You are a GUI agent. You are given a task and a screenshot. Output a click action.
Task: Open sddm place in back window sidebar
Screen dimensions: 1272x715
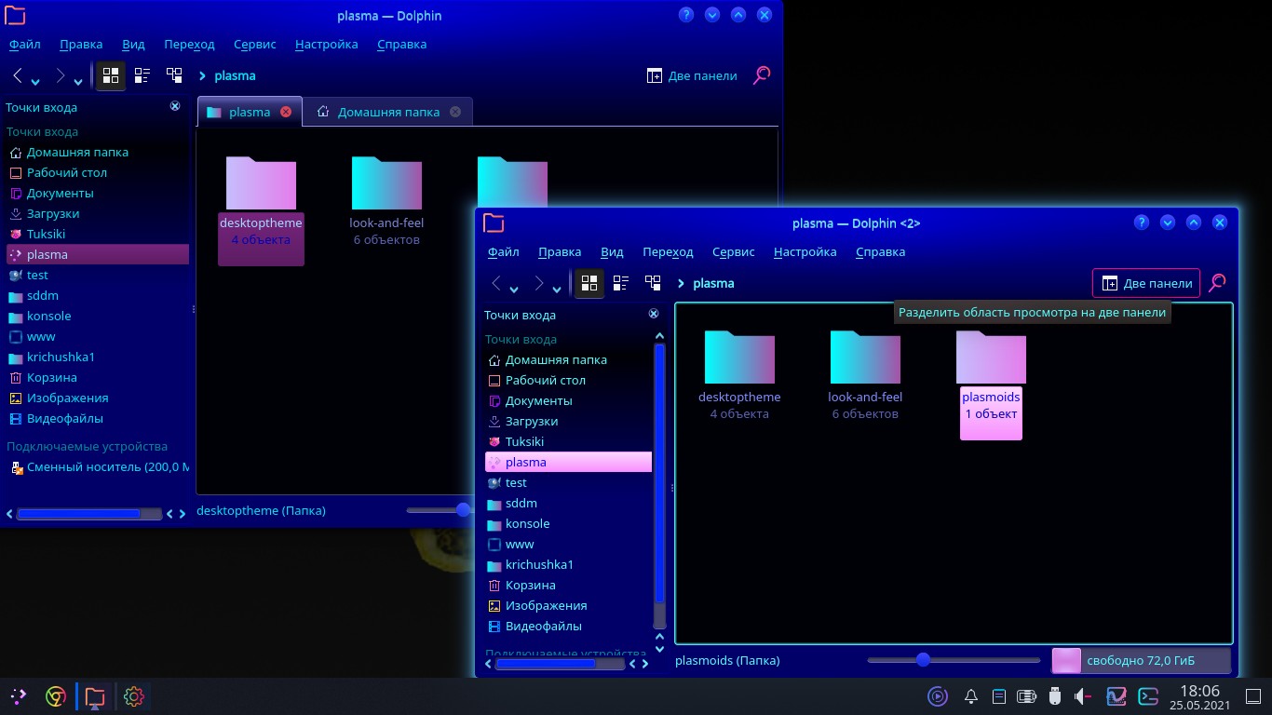tap(98, 295)
